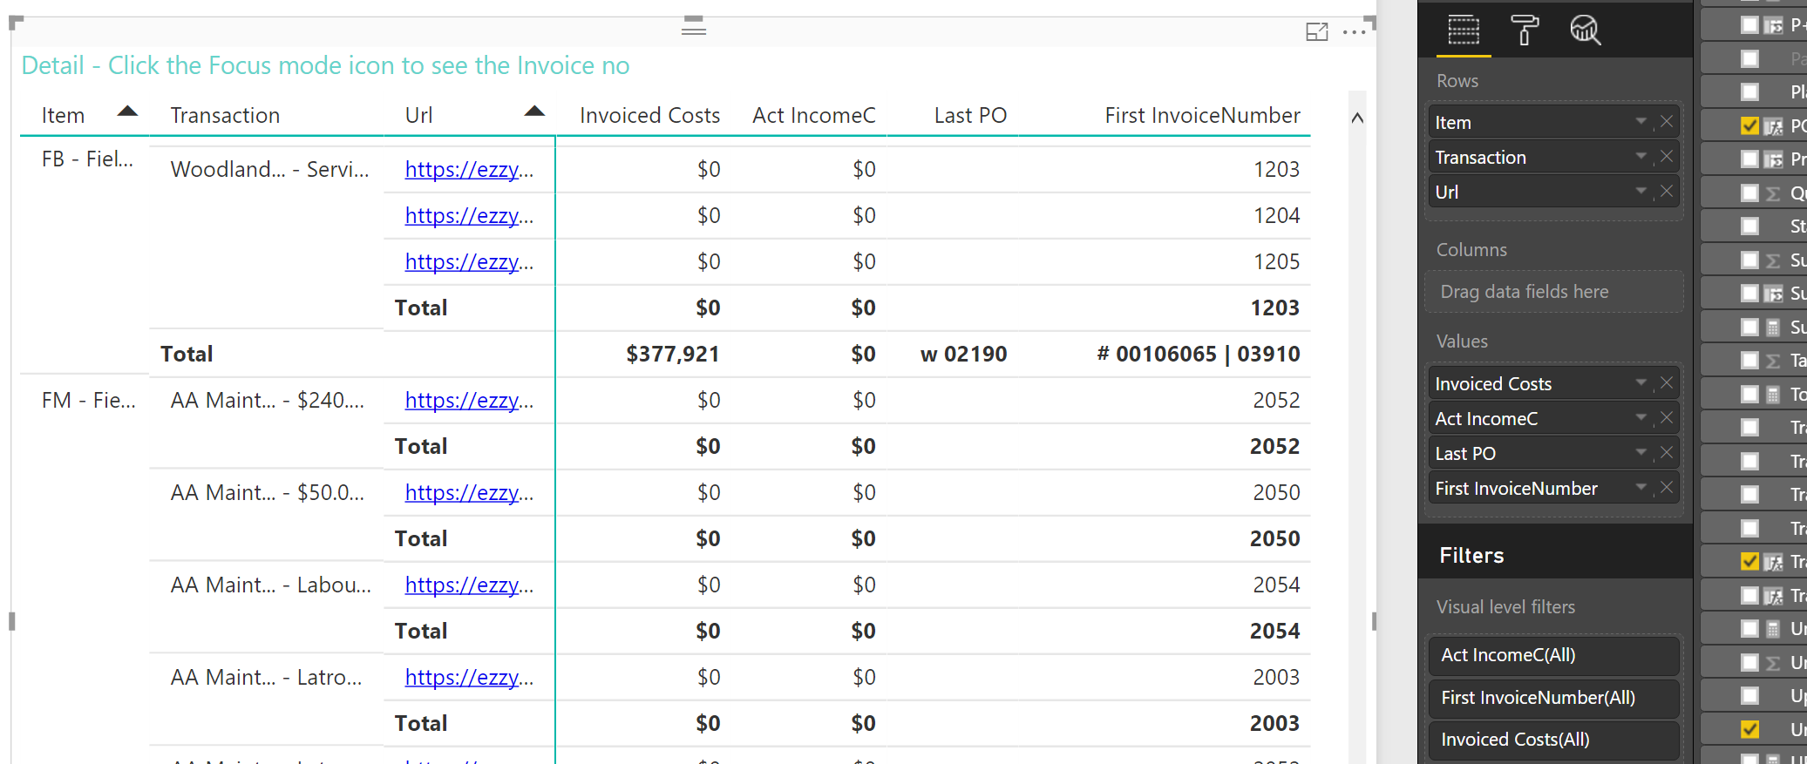
Task: Remove Act IncomeC from Values
Action: click(1666, 417)
